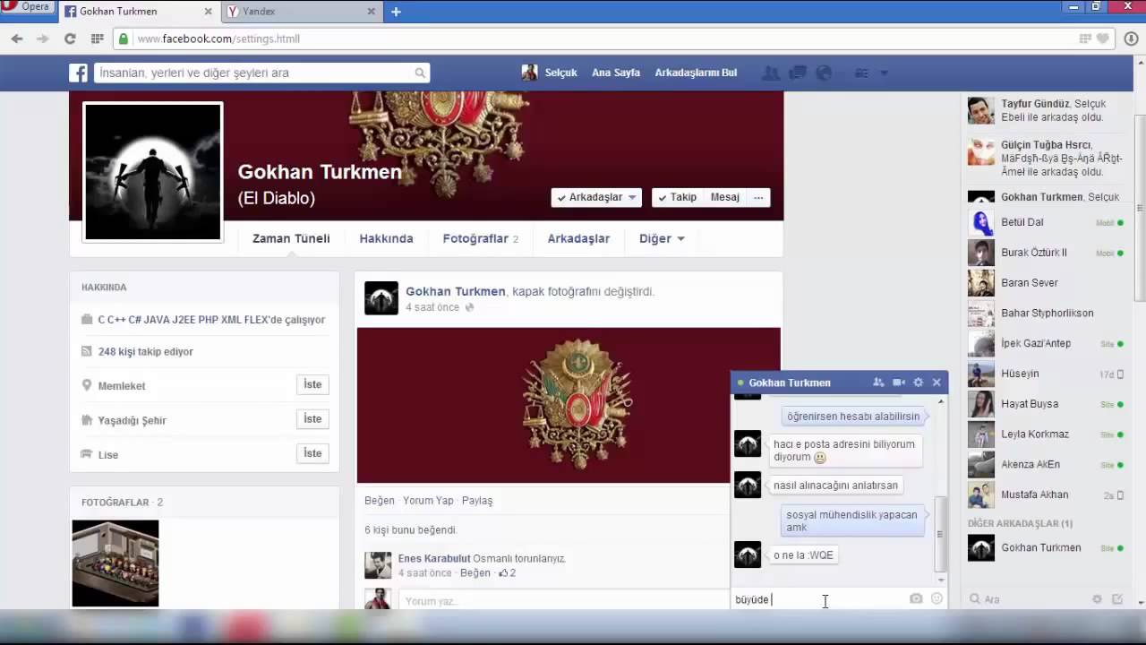Select the Gokhan Turkmen browser tab
This screenshot has width=1146, height=645.
pos(140,12)
